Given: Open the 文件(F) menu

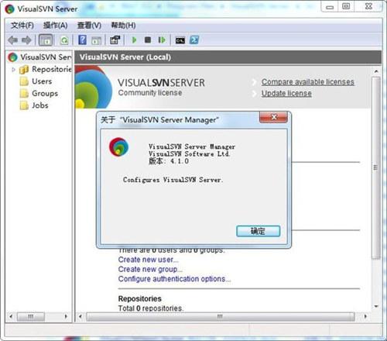Looking at the screenshot, I should 22,26.
